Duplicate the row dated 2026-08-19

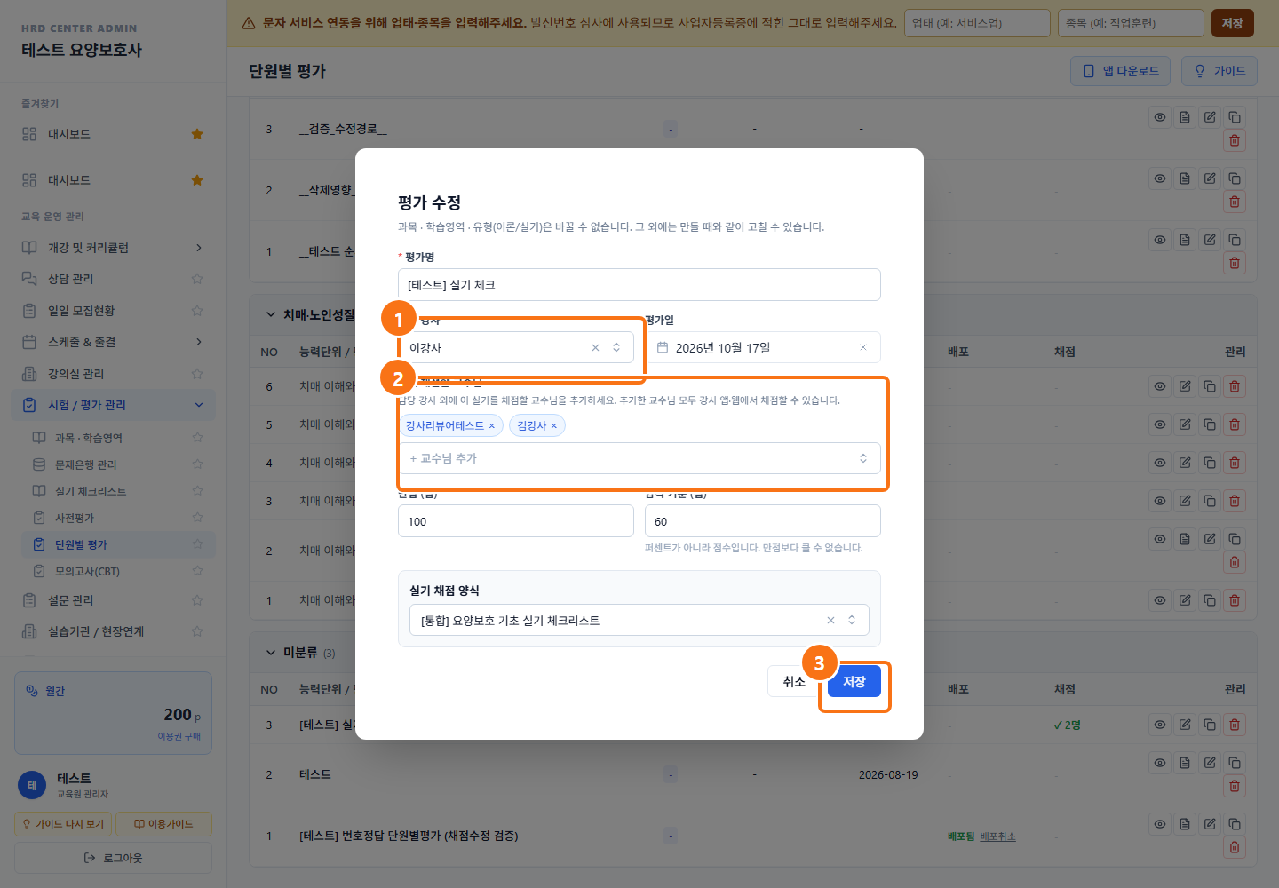1235,763
